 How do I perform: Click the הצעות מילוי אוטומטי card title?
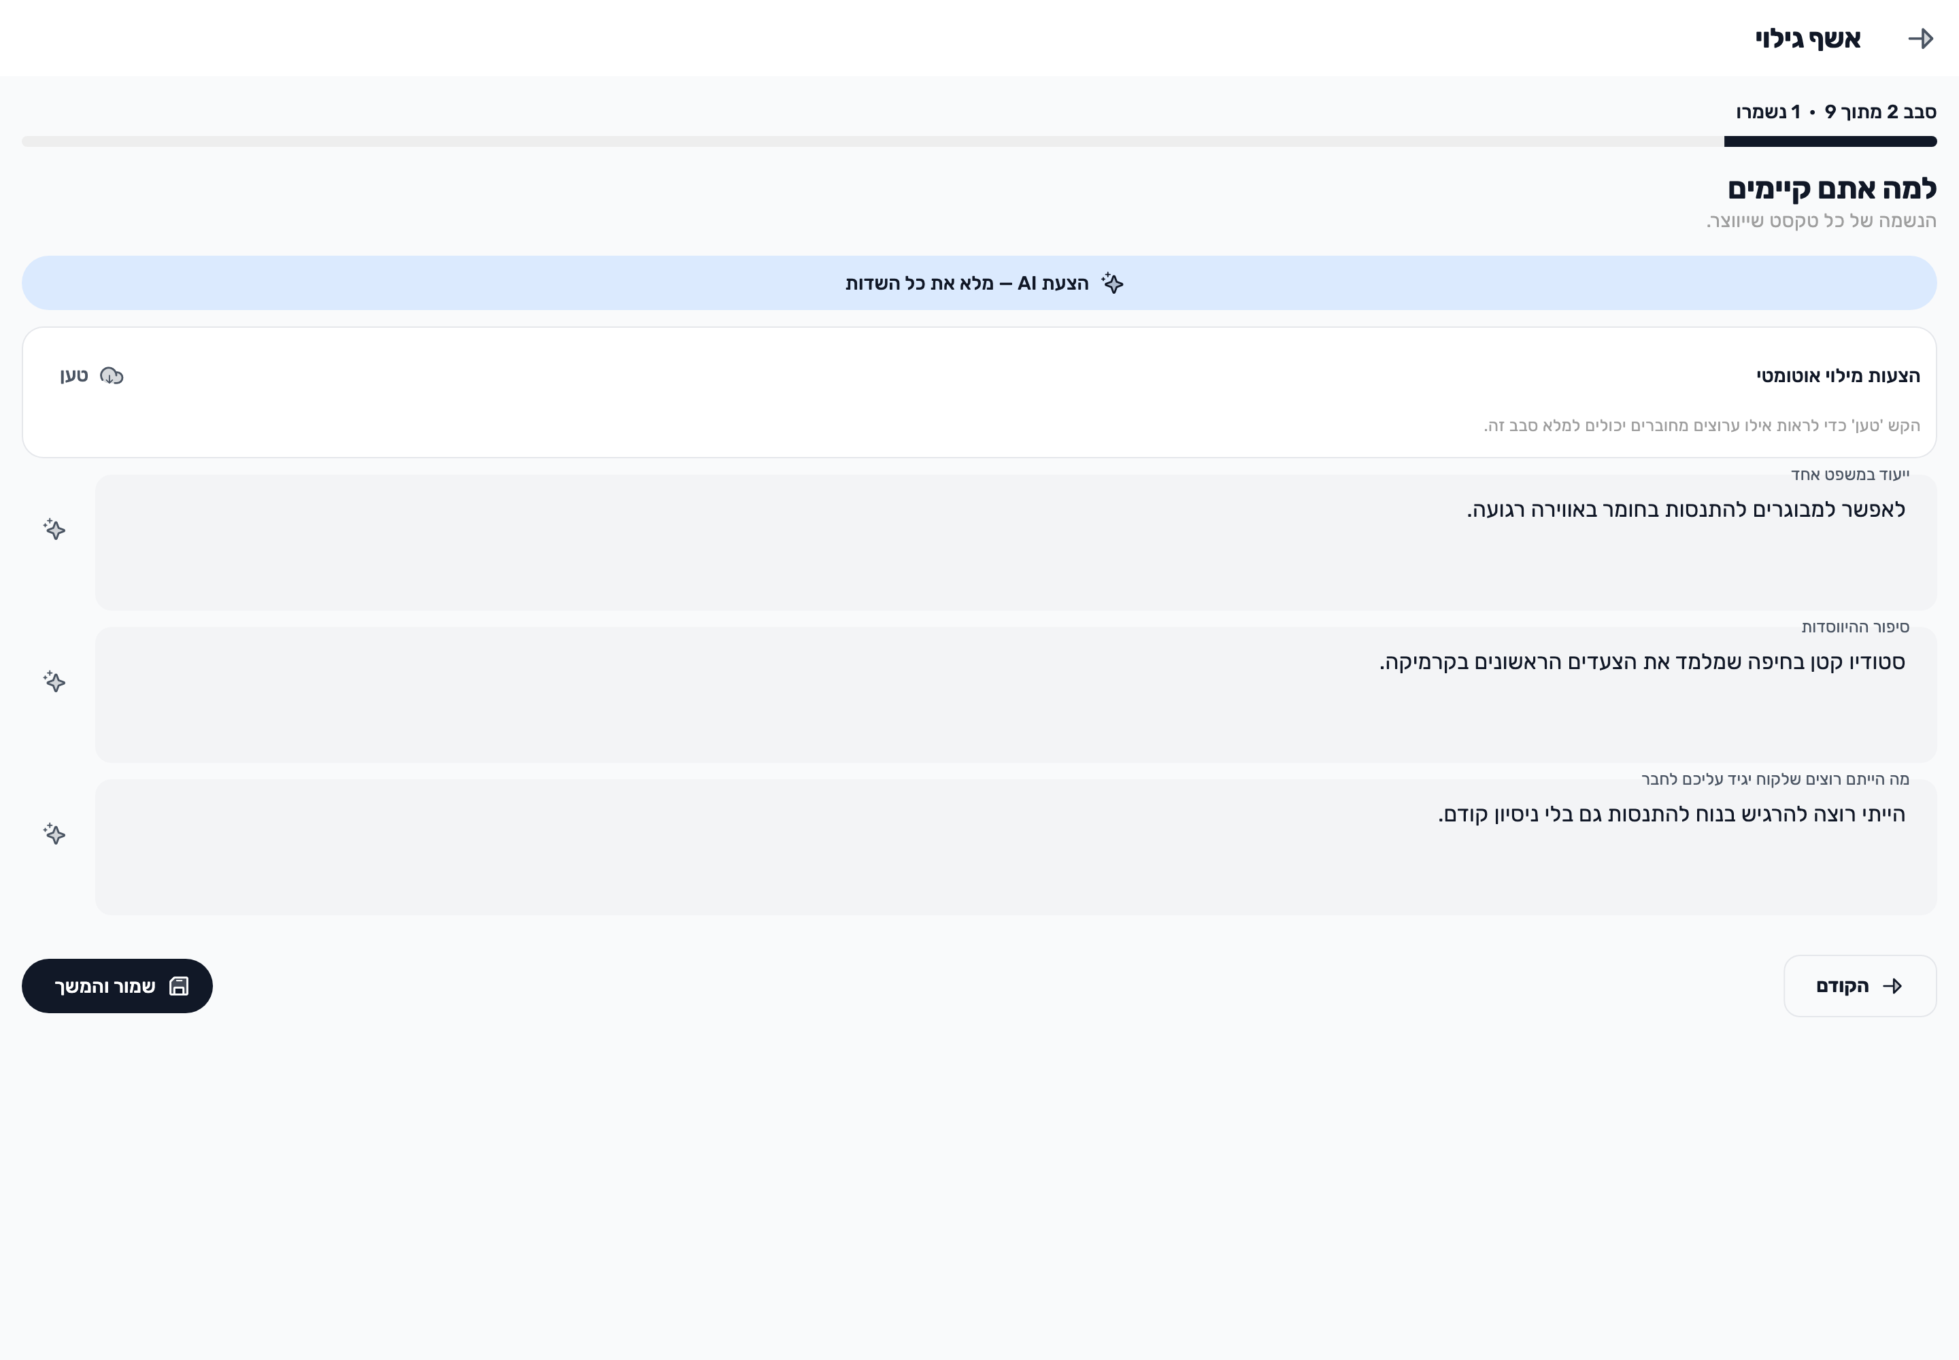(x=1838, y=376)
